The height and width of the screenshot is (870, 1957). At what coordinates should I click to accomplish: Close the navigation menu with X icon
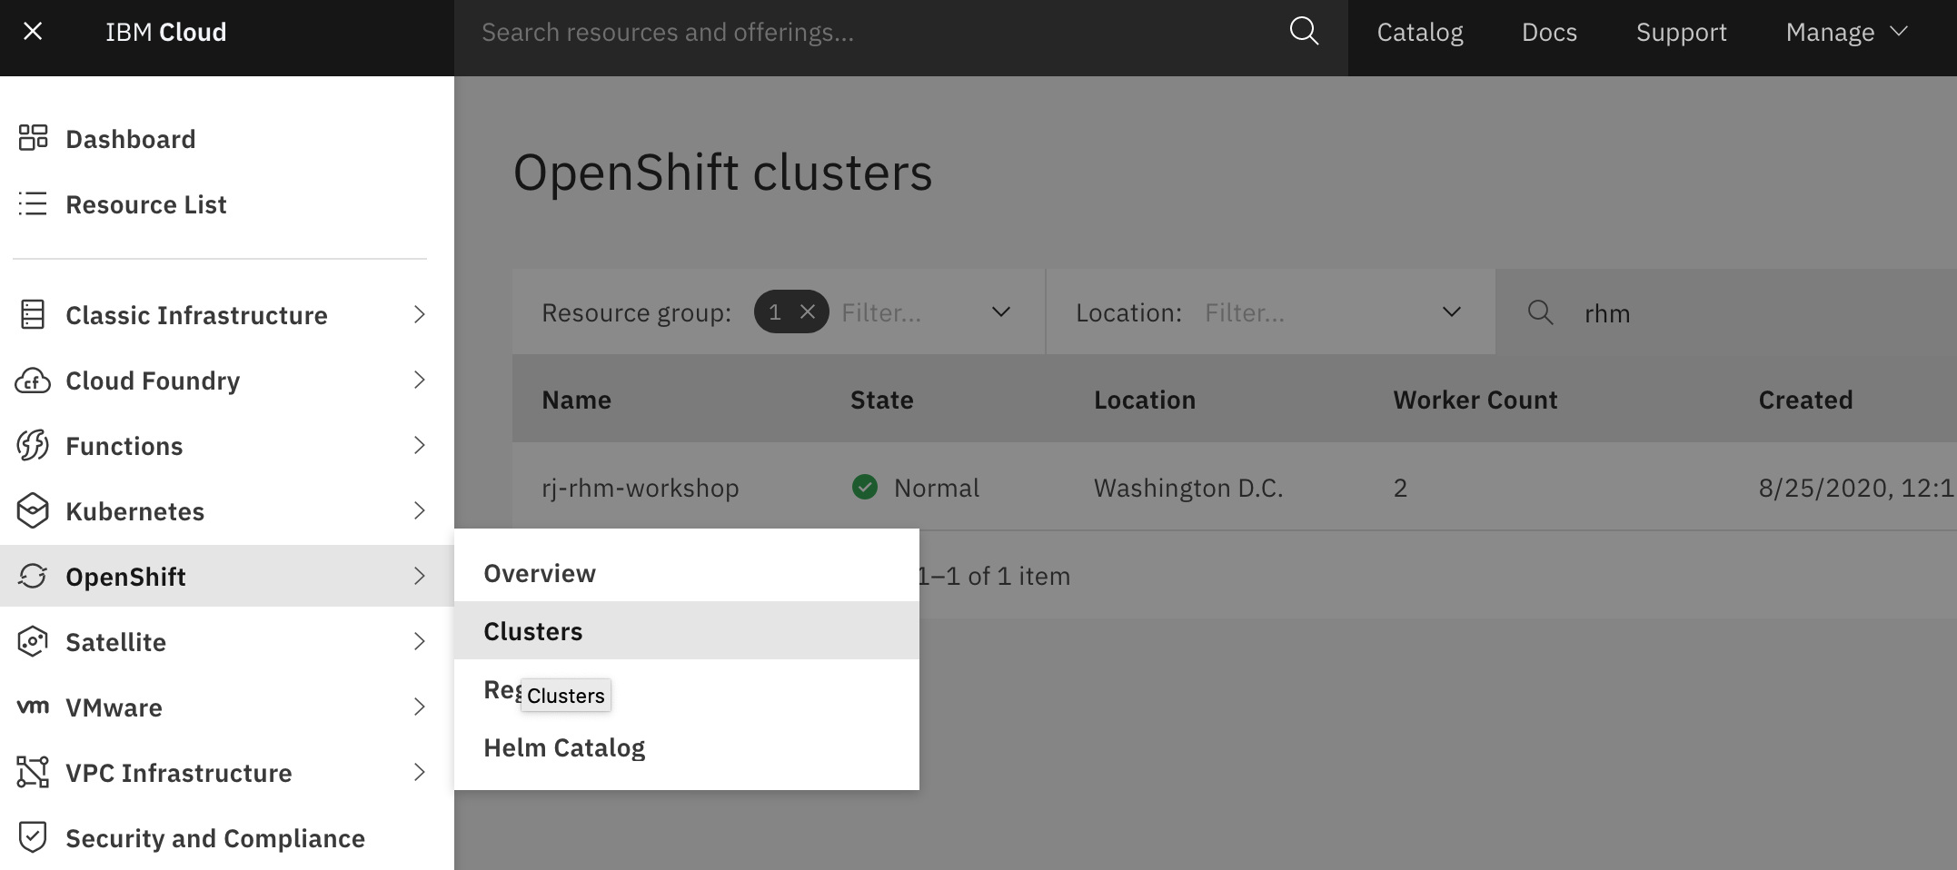tap(33, 32)
